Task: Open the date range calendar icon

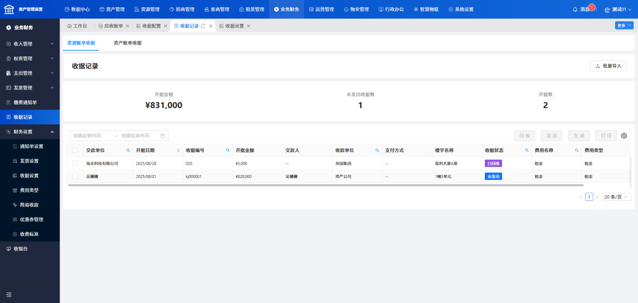Action: coord(162,136)
